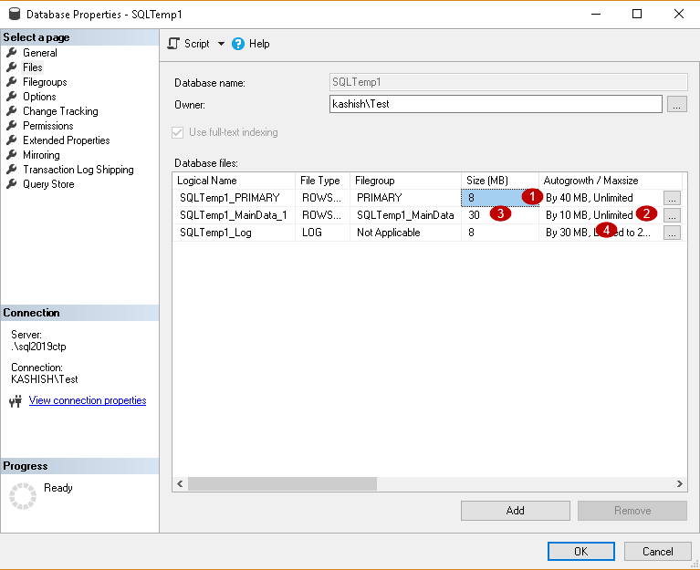Open the Mirroring page
Viewport: 700px width, 570px height.
(41, 155)
